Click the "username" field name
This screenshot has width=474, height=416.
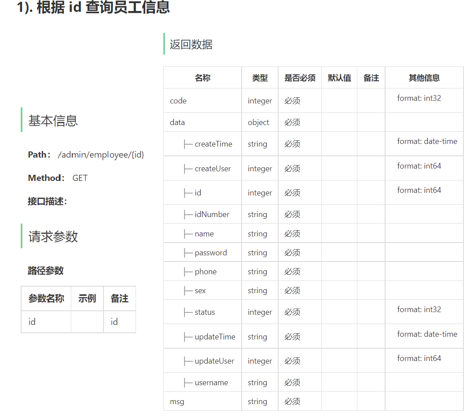pyautogui.click(x=211, y=383)
